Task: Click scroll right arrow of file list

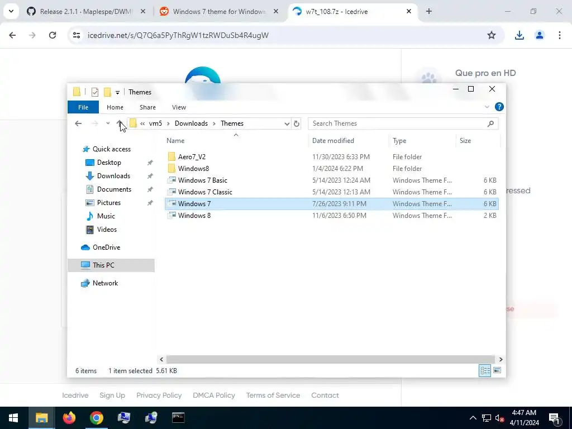Action: [500, 359]
